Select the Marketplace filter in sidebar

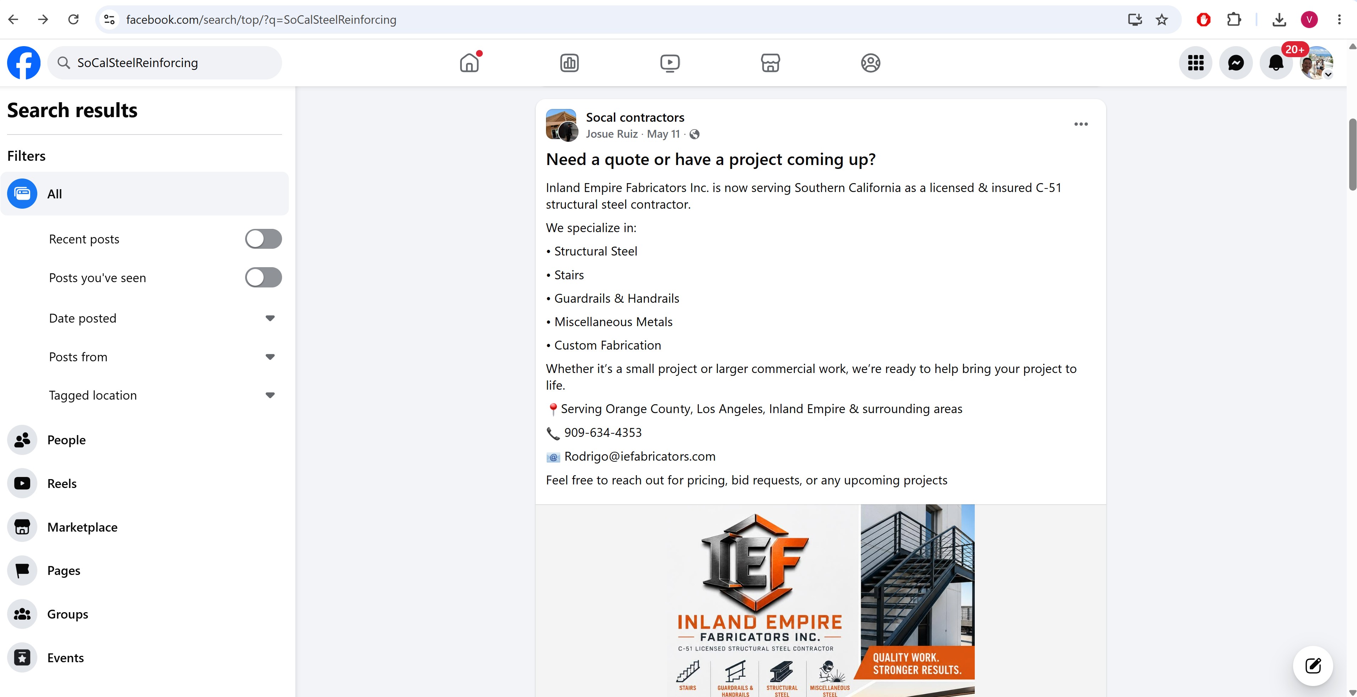pyautogui.click(x=144, y=527)
